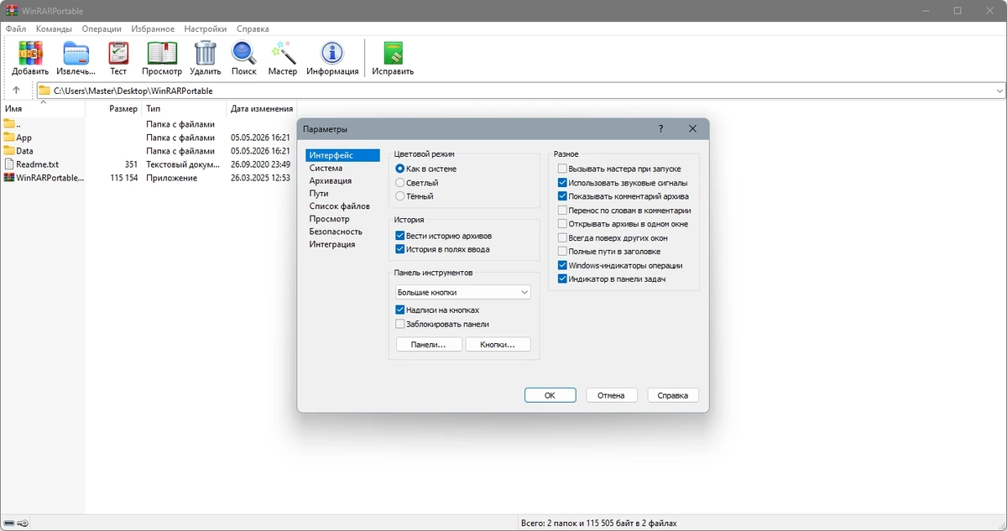The image size is (1007, 531).
Task: Click the Отмена button
Action: (x=611, y=395)
